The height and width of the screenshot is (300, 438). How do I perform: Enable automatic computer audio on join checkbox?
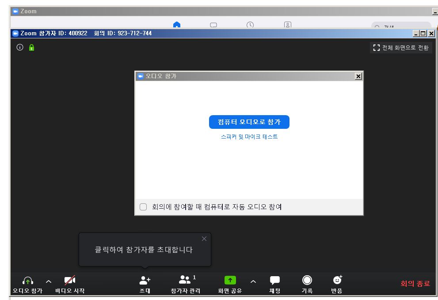[143, 207]
